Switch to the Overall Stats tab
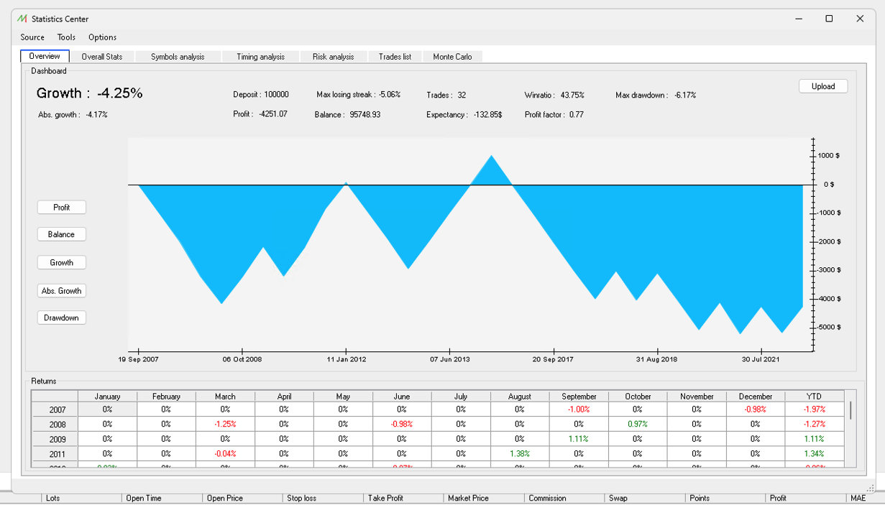 101,57
